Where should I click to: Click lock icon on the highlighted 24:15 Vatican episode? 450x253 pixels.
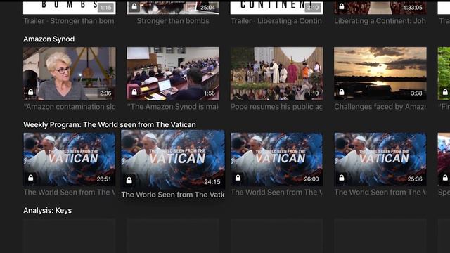(129, 180)
